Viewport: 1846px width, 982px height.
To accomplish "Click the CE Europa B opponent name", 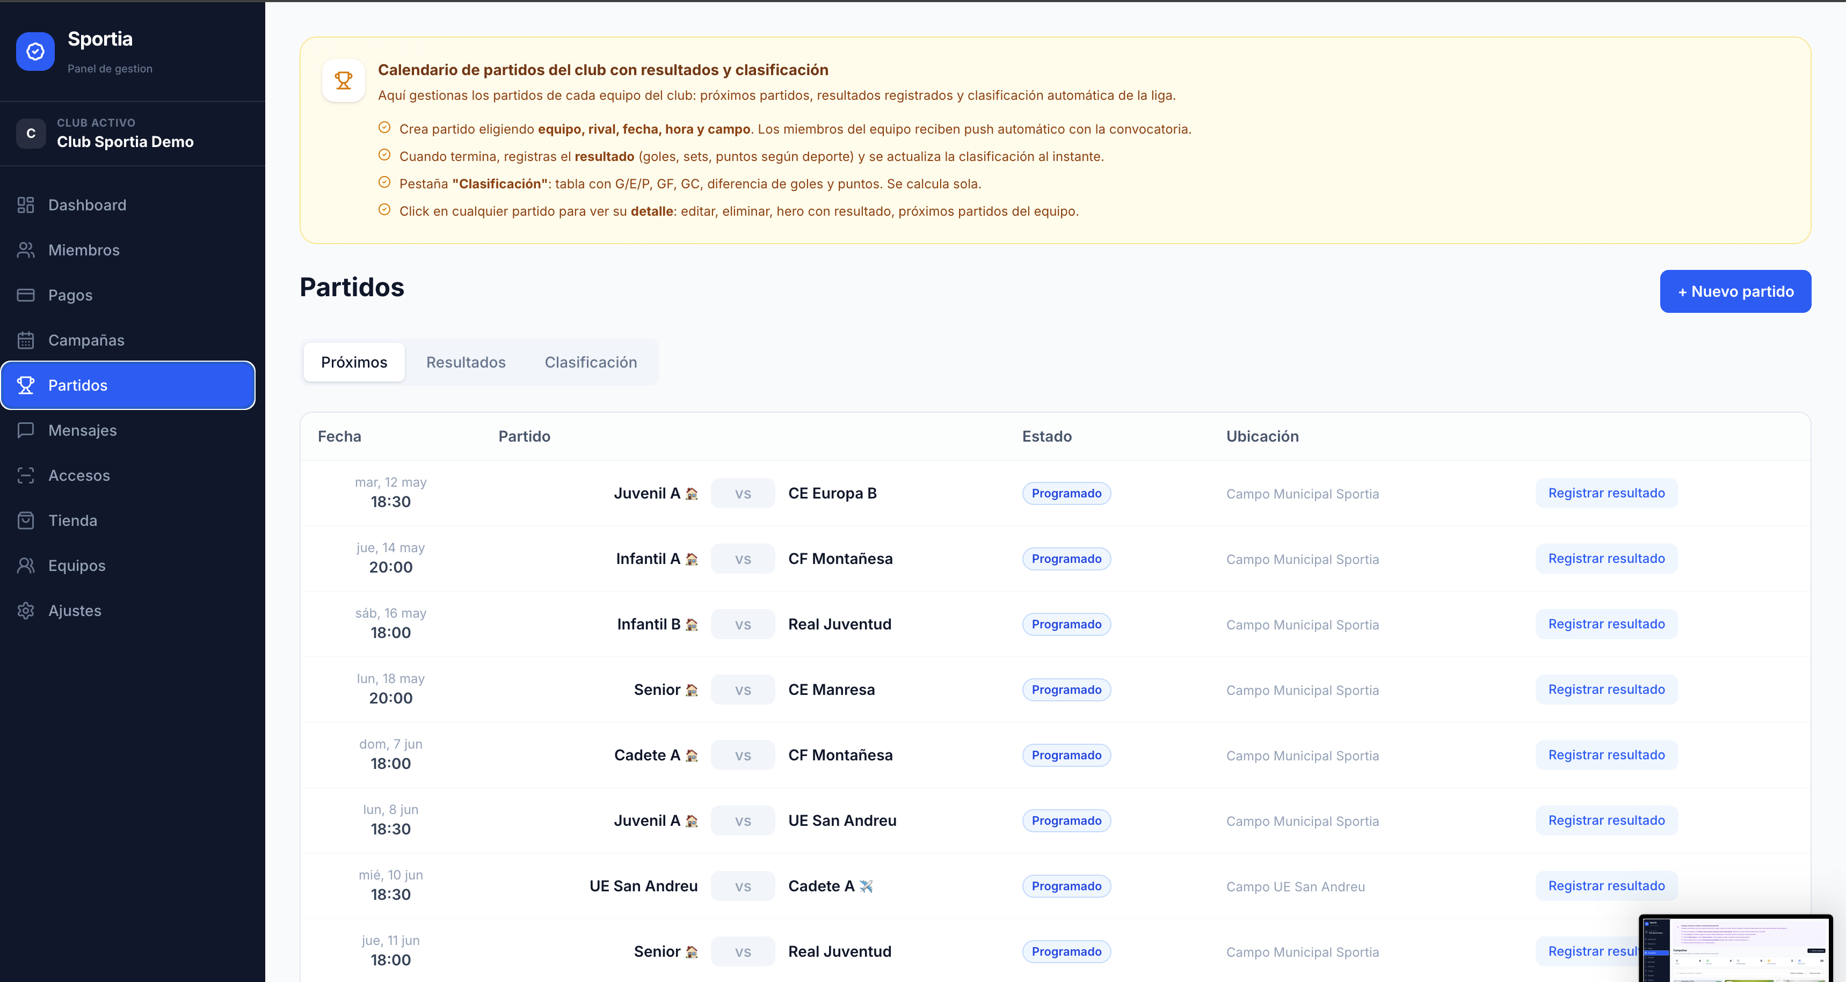I will 833,494.
